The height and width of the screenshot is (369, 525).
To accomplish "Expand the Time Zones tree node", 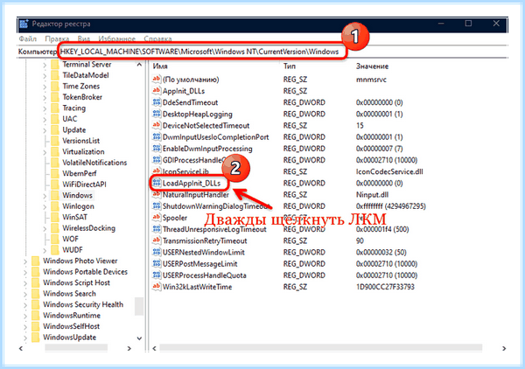I will coord(45,87).
